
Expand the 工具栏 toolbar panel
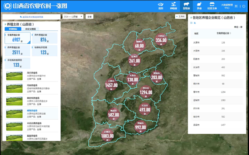tap(181, 17)
